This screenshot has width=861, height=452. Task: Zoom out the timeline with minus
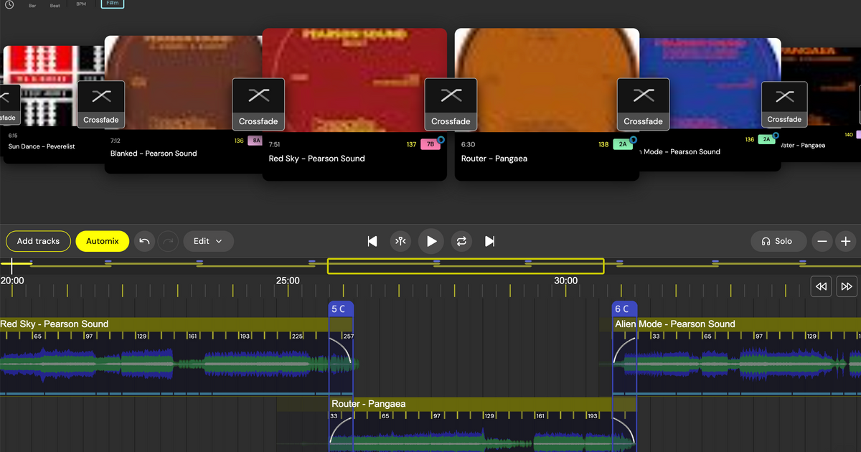click(x=823, y=242)
